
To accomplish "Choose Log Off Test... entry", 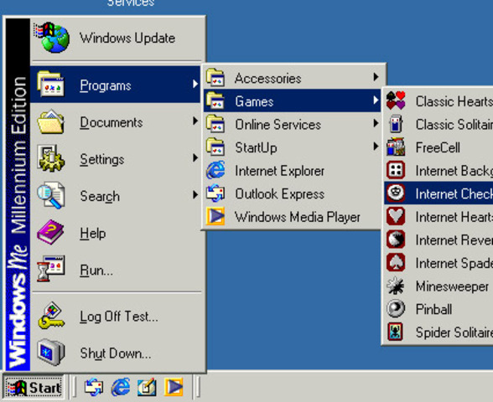I will [116, 317].
